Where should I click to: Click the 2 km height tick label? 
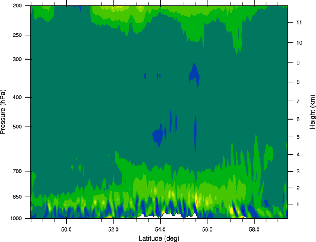(298, 188)
